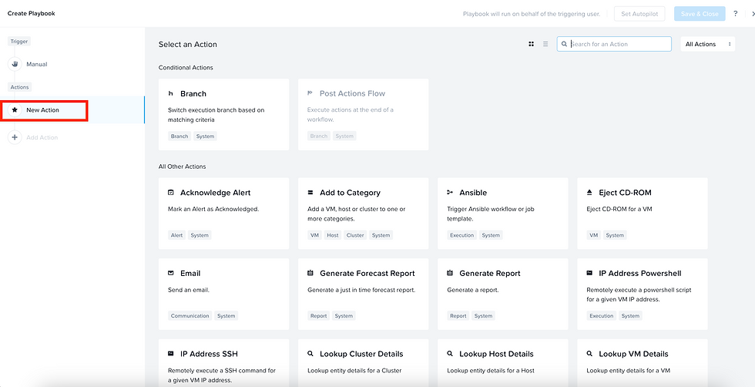Click Add Action label in sidebar
Image resolution: width=755 pixels, height=387 pixels.
tap(42, 137)
